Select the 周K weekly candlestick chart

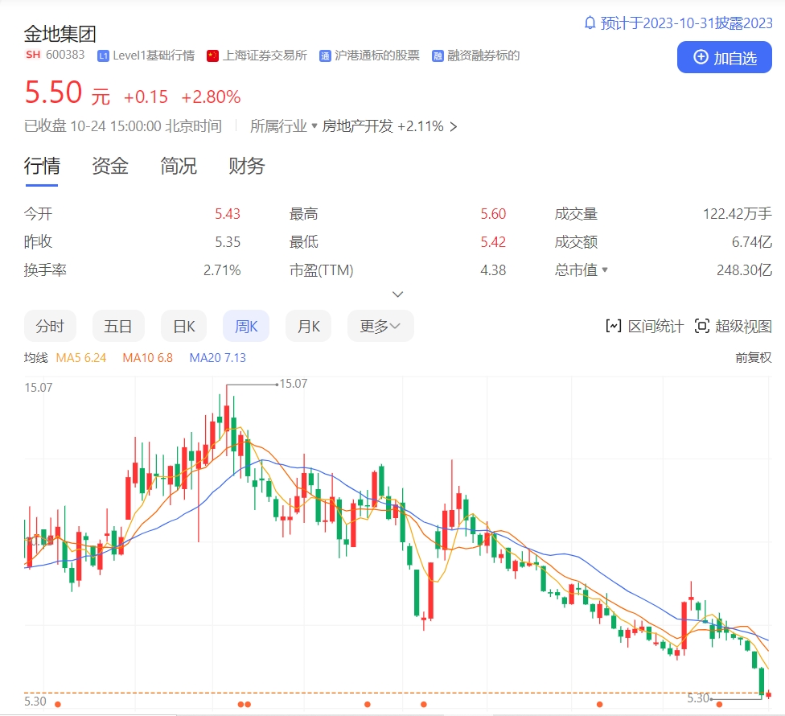[x=246, y=327]
